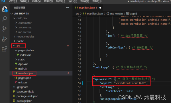Open the Run and Debug icon
The image size is (171, 103).
(5, 39)
